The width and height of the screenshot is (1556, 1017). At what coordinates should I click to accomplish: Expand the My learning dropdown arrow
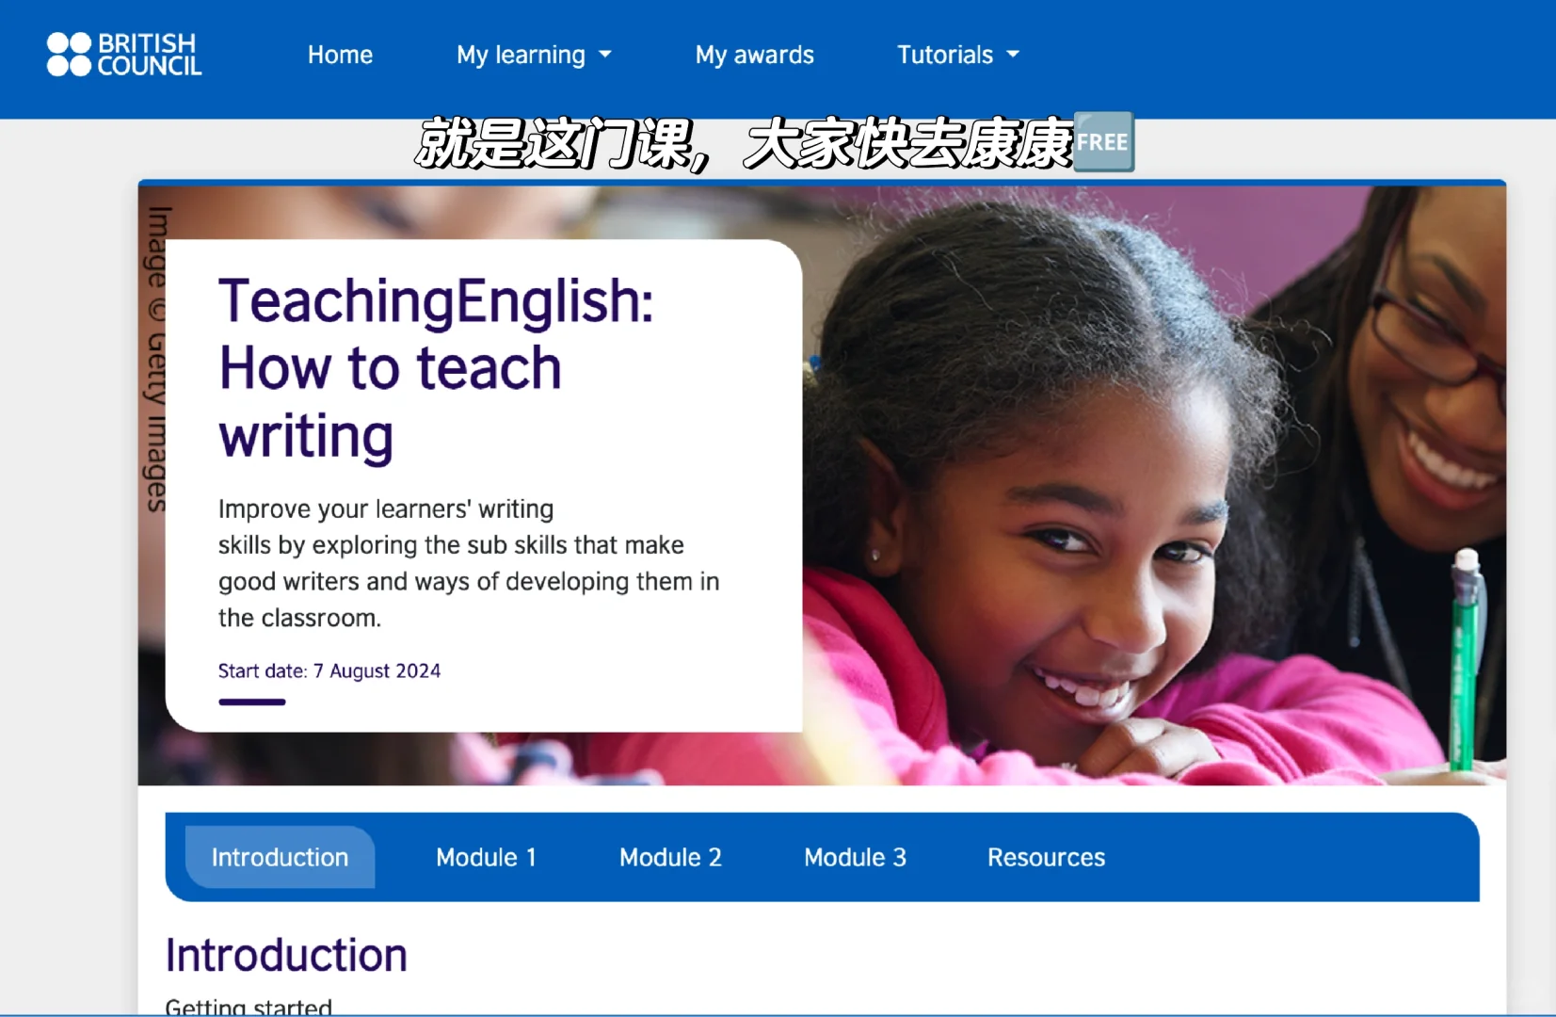(x=605, y=55)
